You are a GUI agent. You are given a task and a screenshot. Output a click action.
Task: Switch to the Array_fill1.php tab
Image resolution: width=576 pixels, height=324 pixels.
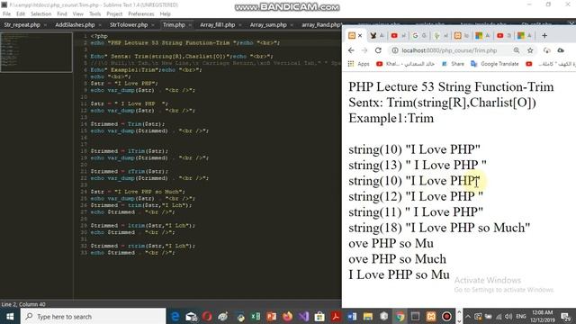(218, 25)
